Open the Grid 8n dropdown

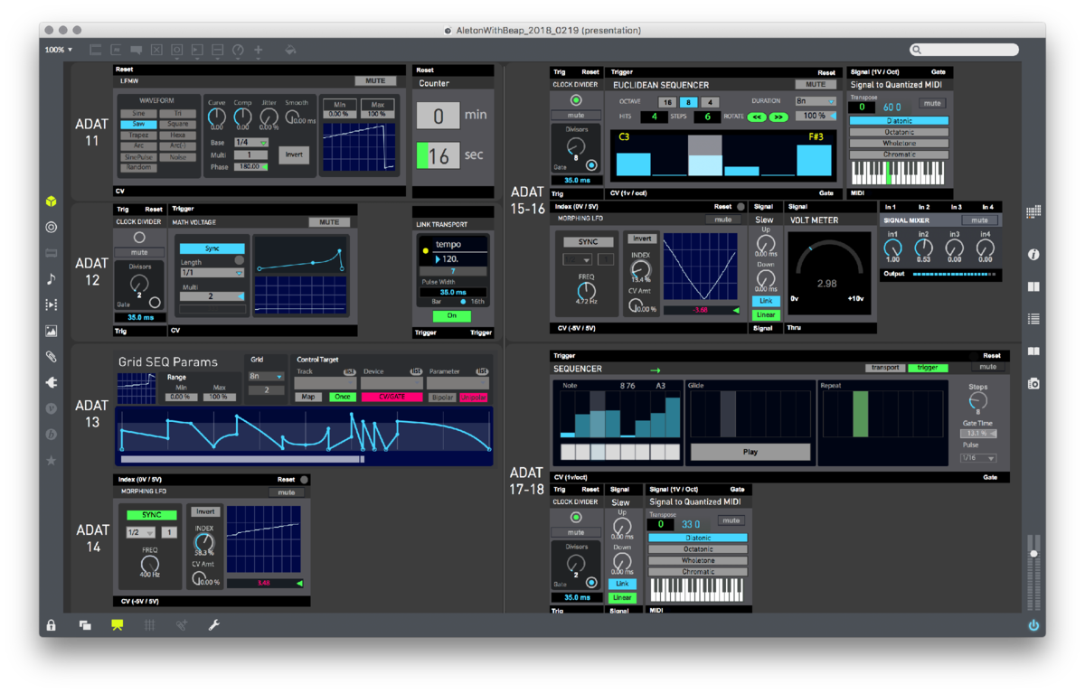click(267, 376)
